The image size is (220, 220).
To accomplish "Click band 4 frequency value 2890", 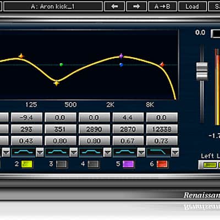I will [94, 129].
